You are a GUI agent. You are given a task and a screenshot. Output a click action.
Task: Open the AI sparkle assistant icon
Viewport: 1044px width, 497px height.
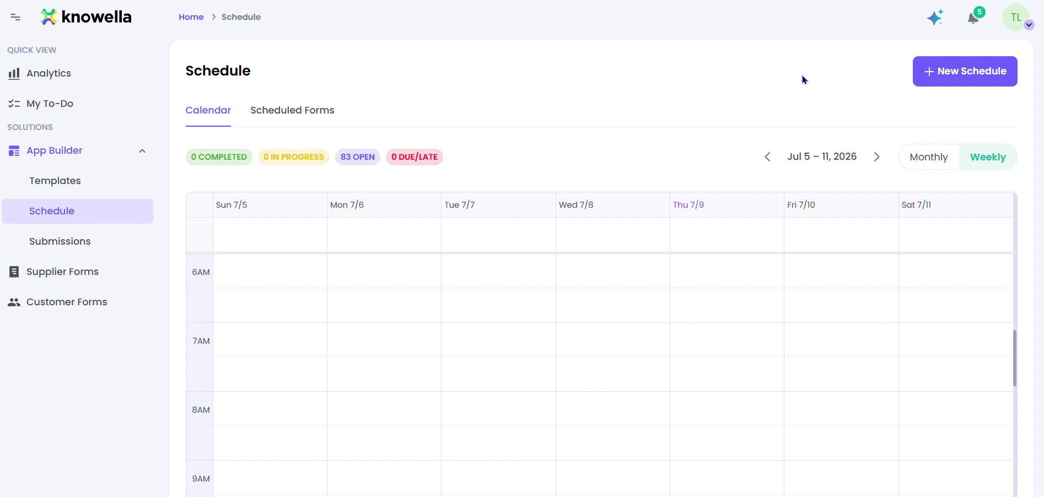[935, 18]
